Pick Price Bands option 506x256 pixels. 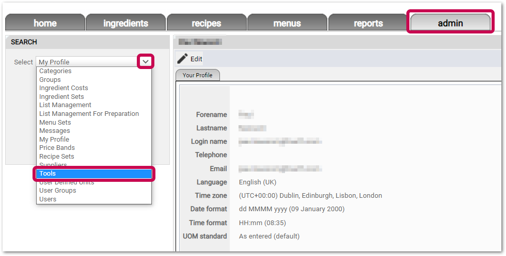pos(93,148)
